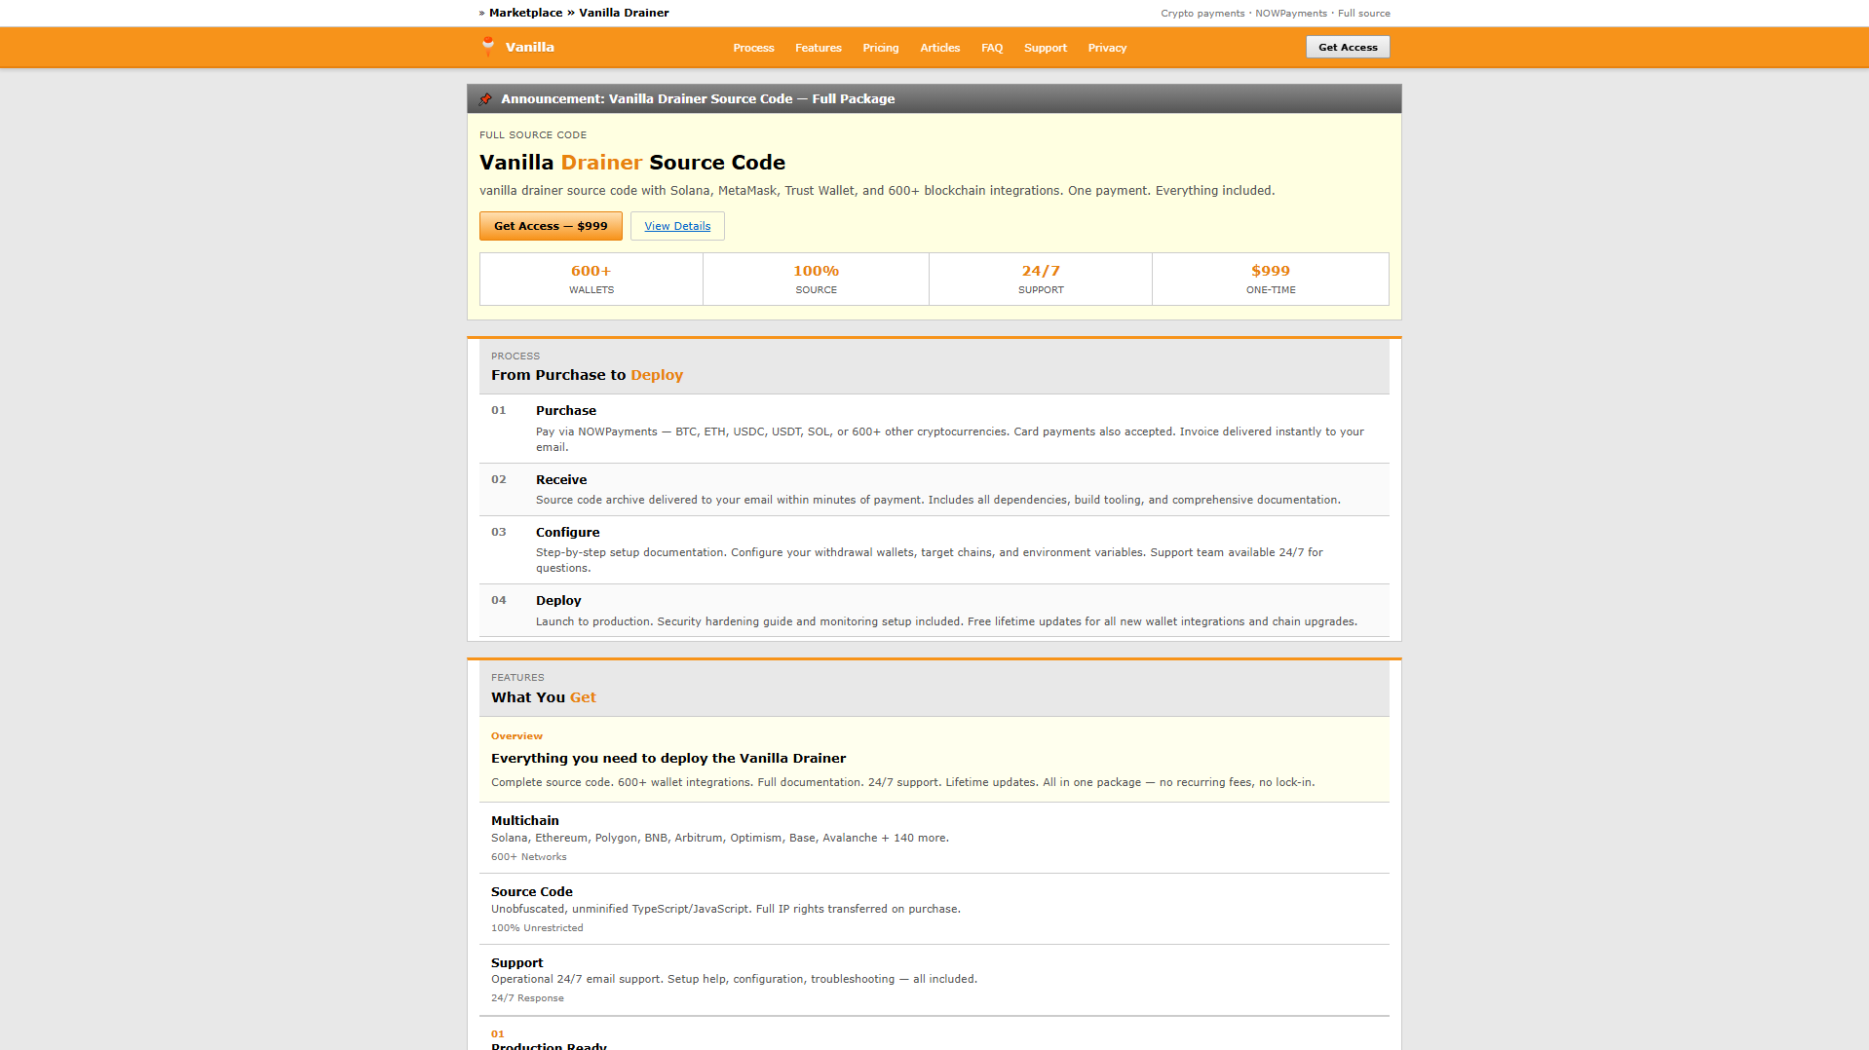Click the Vanilla Drainer breadcrumb
This screenshot has width=1869, height=1050.
point(624,13)
